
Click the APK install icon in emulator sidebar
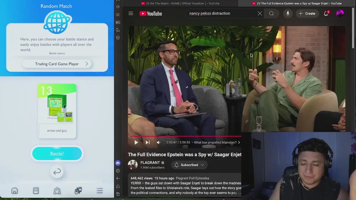point(118,22)
